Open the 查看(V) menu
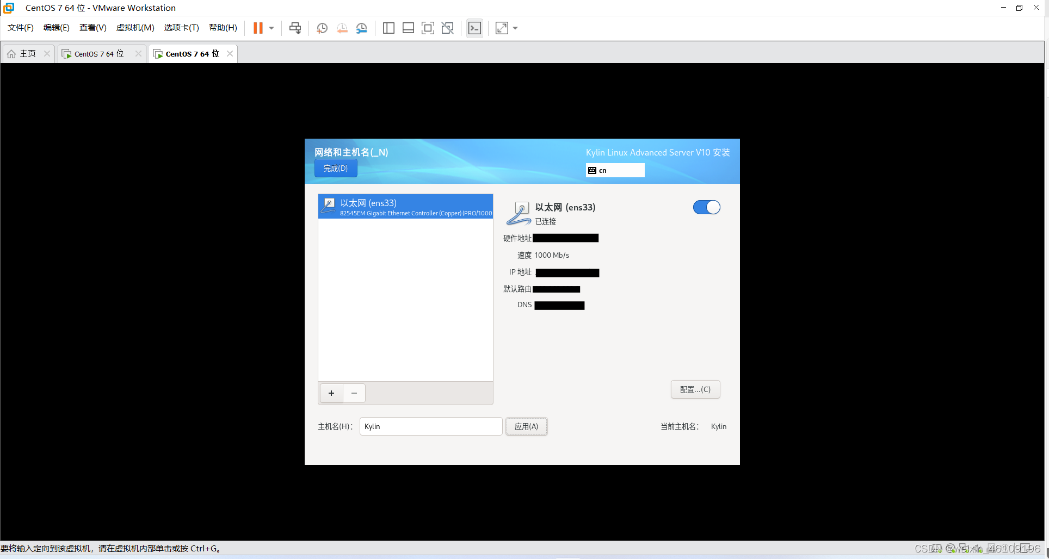This screenshot has width=1049, height=559. (93, 28)
